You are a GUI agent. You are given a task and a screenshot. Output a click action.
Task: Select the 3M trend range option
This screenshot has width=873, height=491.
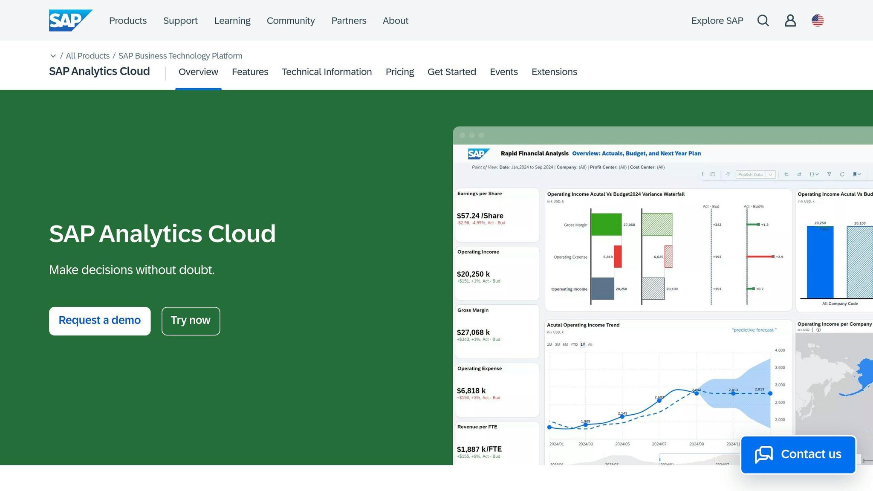click(558, 344)
